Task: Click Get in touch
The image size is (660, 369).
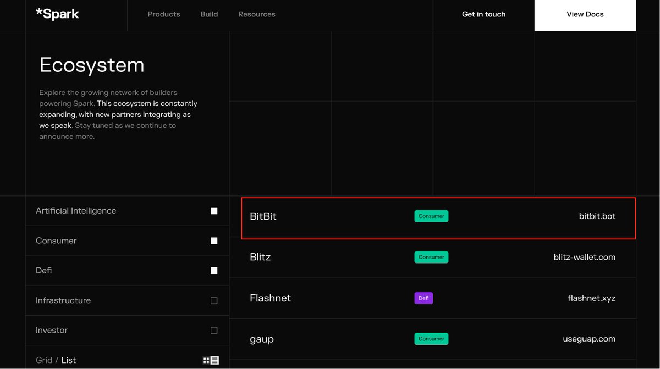Action: (483, 14)
